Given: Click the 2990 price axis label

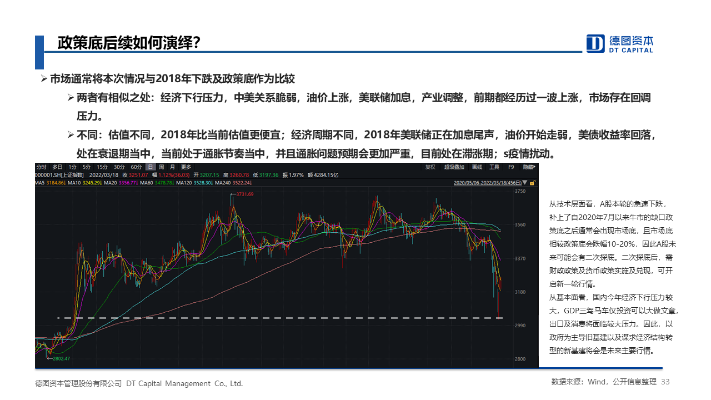Looking at the screenshot, I should point(520,326).
